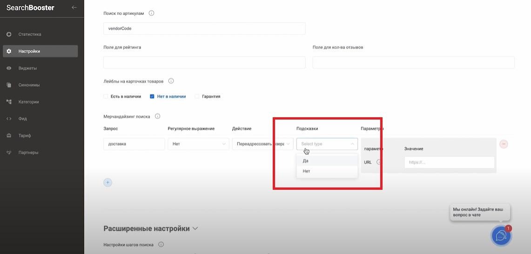The width and height of the screenshot is (531, 254).
Task: Click the URL value field with https placeholder
Action: [449, 162]
